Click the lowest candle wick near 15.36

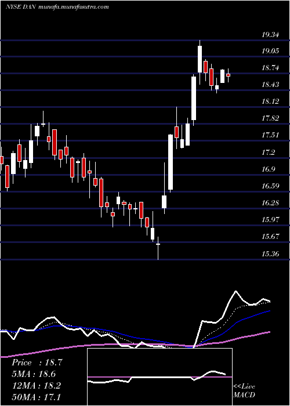point(158,248)
